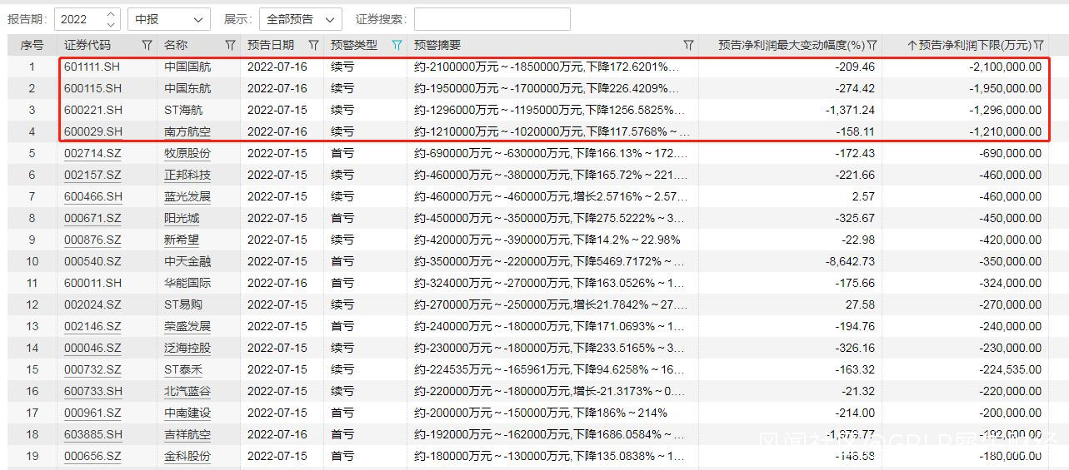Open stock name link 吉祥航空

pos(187,434)
